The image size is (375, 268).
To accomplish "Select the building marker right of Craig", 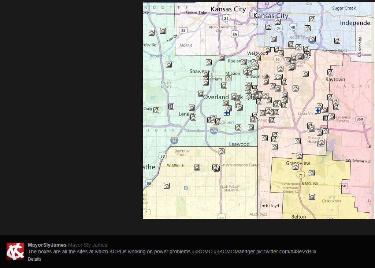I will pos(171,106).
